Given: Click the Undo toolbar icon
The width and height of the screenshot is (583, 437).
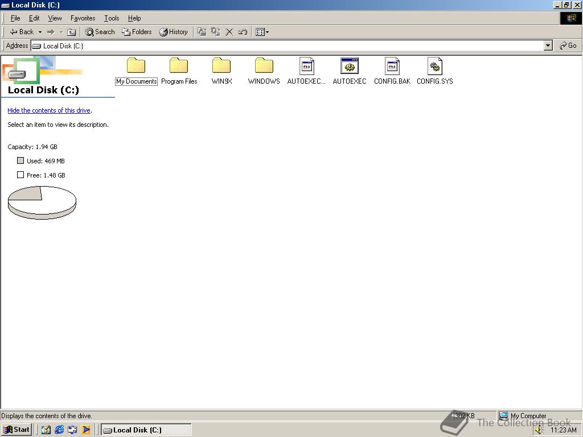Looking at the screenshot, I should [x=243, y=32].
